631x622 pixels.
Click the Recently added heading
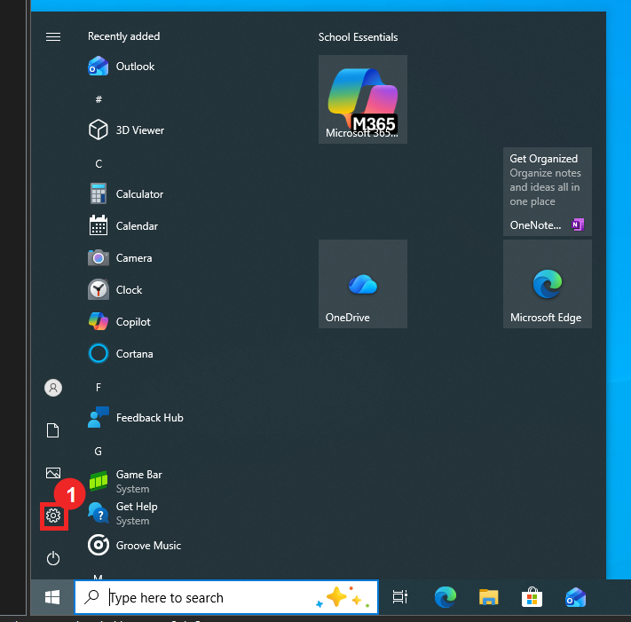tap(123, 36)
